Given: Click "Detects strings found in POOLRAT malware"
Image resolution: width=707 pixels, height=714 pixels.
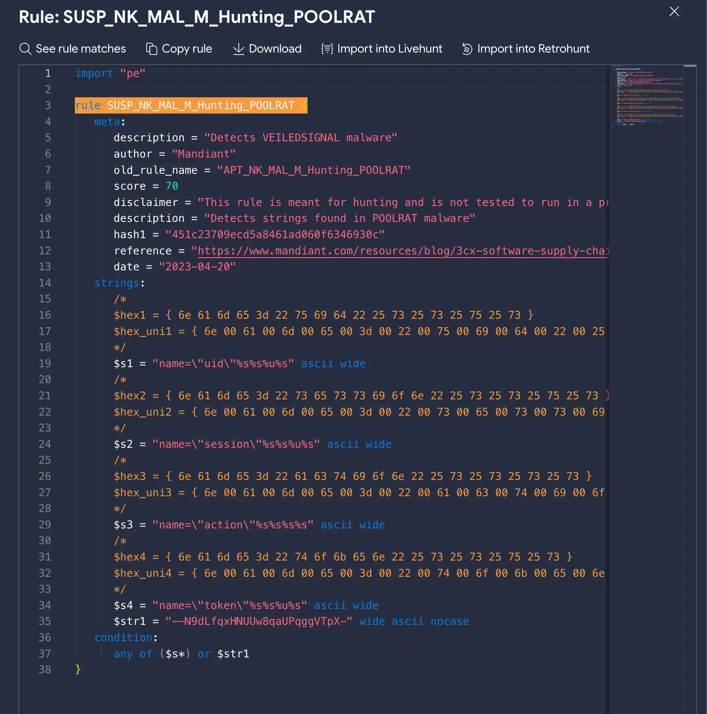Looking at the screenshot, I should pos(340,218).
